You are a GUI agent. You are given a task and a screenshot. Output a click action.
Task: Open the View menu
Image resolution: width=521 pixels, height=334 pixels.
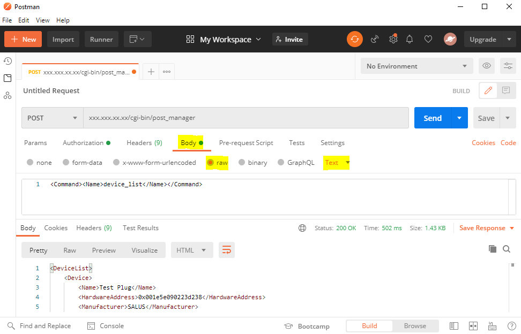42,20
